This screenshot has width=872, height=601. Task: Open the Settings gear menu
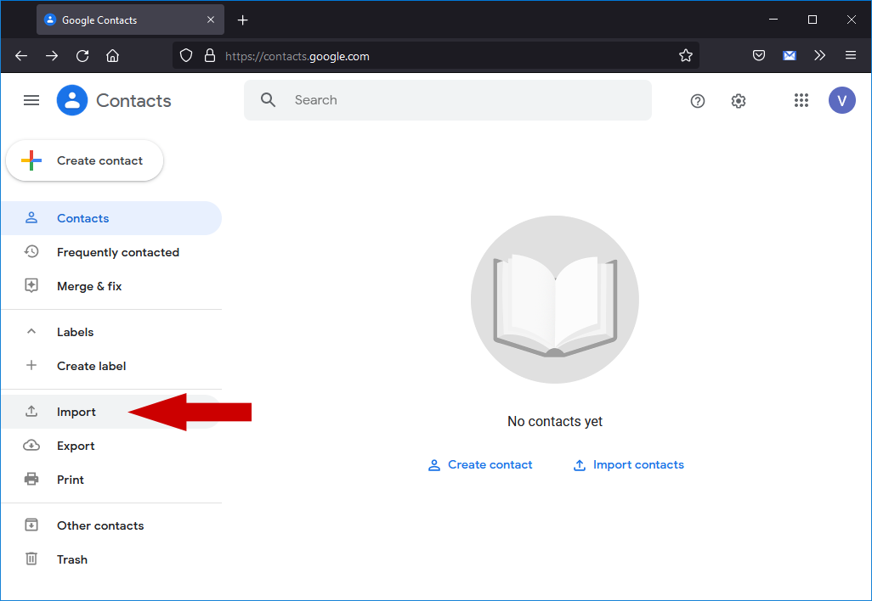point(738,100)
